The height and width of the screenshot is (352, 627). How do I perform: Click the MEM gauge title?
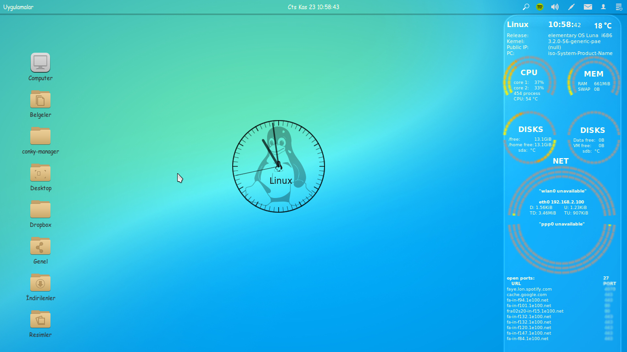coord(593,74)
